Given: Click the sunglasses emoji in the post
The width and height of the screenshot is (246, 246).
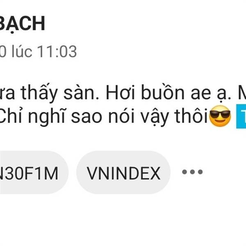Looking at the screenshot, I should [x=220, y=116].
